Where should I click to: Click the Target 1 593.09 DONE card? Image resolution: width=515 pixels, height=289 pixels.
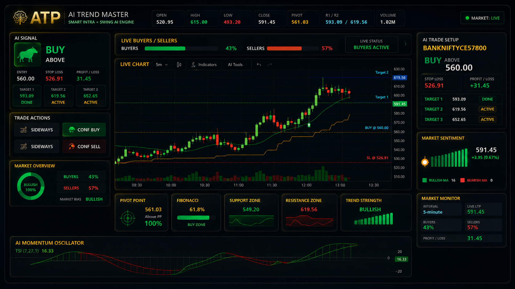tap(27, 96)
